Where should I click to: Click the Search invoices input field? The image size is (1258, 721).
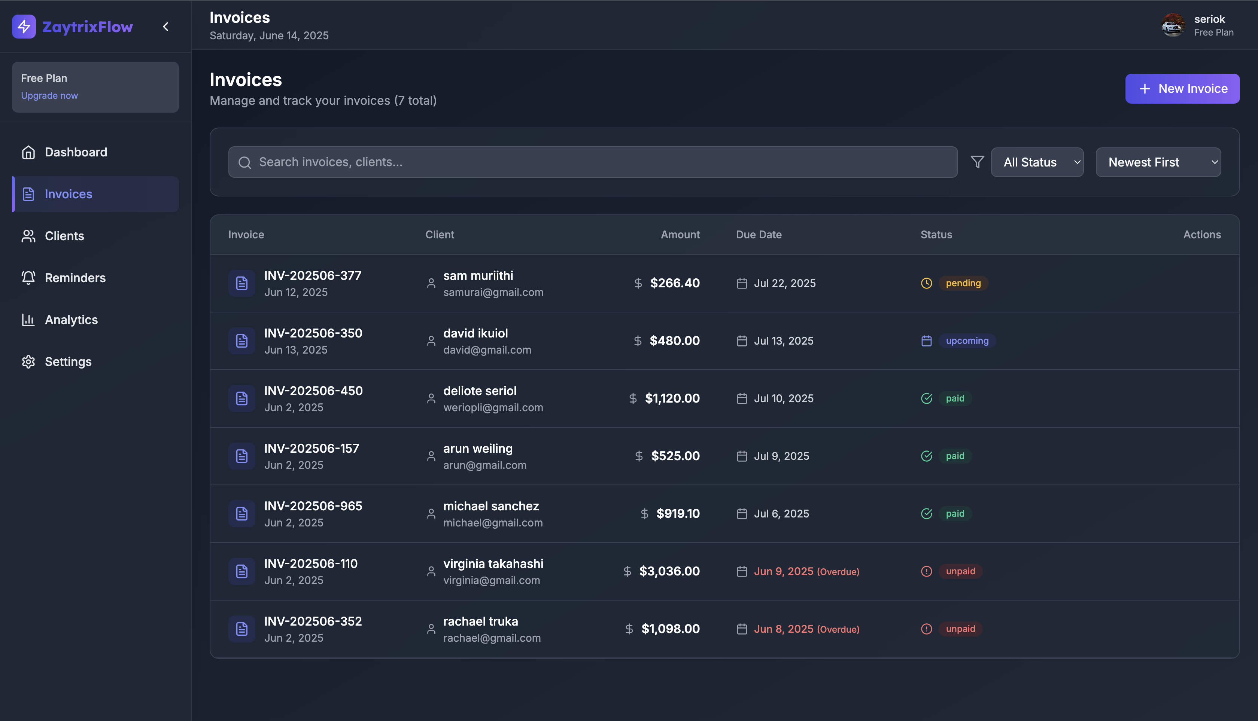pos(593,162)
